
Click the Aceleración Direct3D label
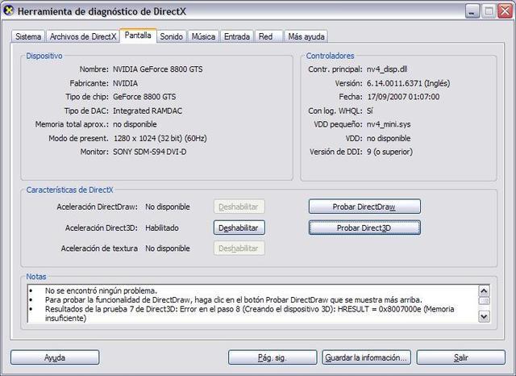coord(102,228)
